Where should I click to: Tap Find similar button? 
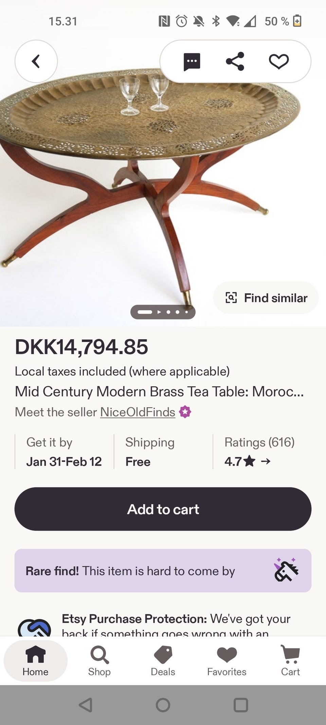click(266, 298)
